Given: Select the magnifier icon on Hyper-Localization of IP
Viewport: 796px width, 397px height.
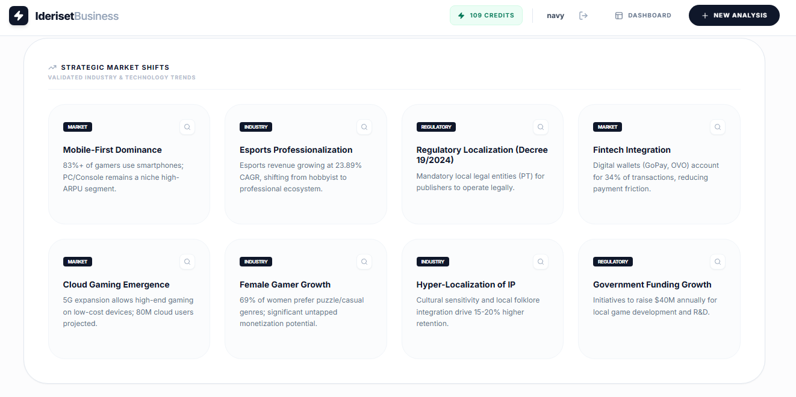Looking at the screenshot, I should [541, 262].
